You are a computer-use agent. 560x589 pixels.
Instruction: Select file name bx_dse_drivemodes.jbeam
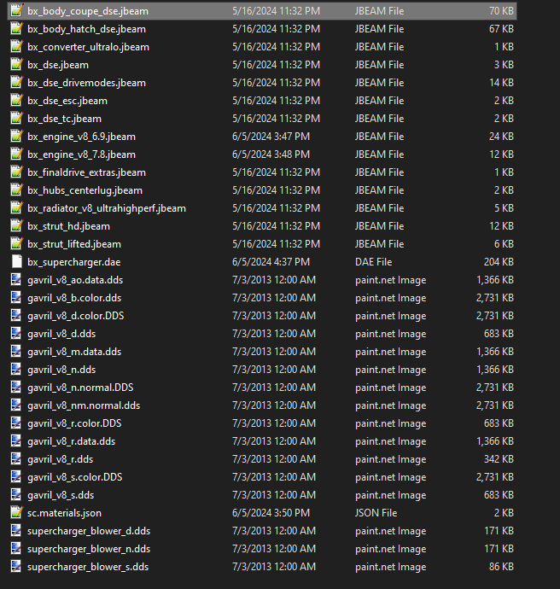pyautogui.click(x=86, y=83)
